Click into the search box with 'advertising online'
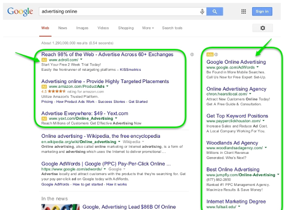The image size is (284, 210). (x=120, y=11)
